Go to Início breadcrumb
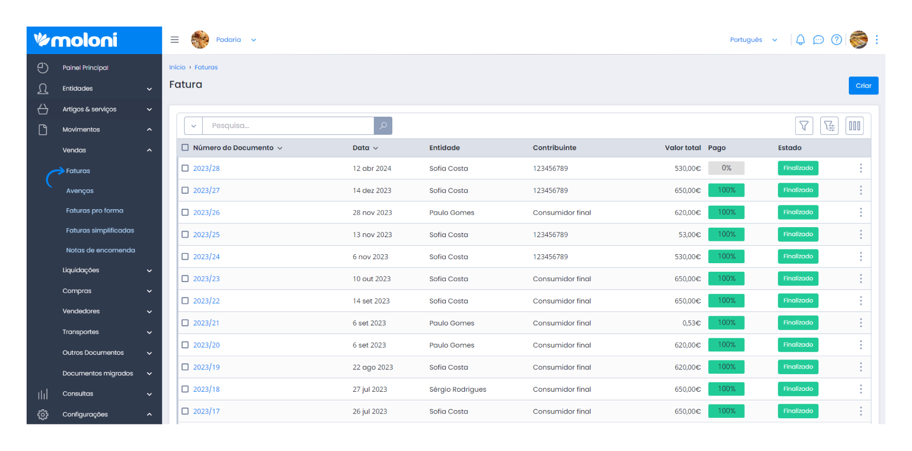The height and width of the screenshot is (451, 912). [177, 67]
